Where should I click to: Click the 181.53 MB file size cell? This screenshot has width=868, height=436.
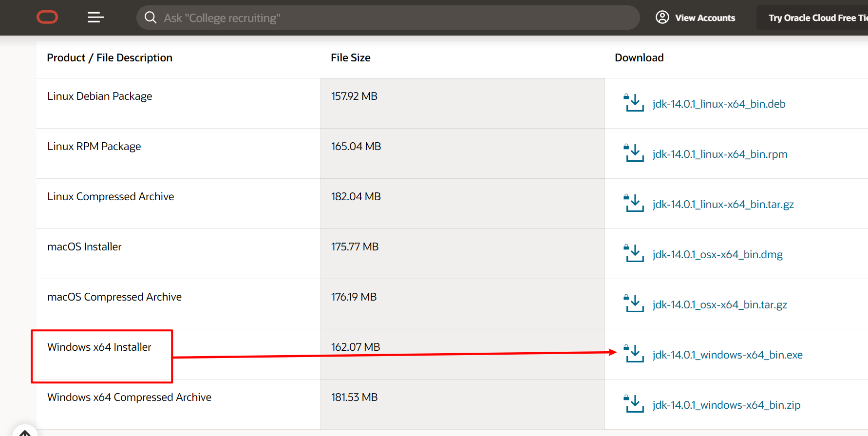click(462, 404)
